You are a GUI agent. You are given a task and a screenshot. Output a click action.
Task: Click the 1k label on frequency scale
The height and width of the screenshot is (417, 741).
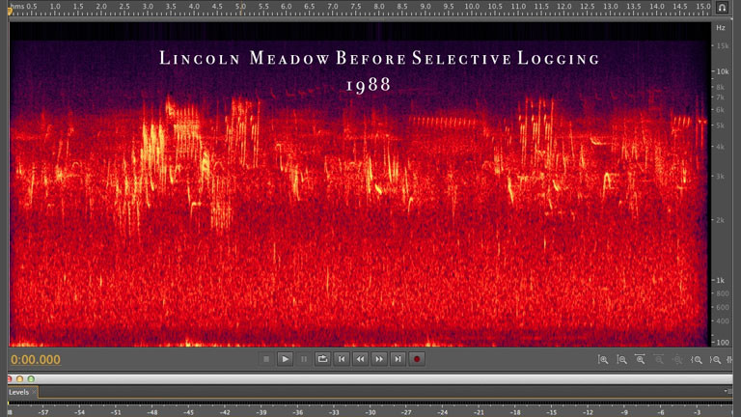pos(721,280)
